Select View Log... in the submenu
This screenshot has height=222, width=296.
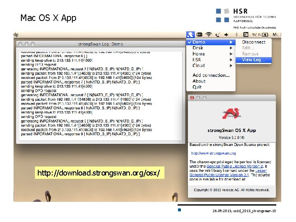pos(254,60)
